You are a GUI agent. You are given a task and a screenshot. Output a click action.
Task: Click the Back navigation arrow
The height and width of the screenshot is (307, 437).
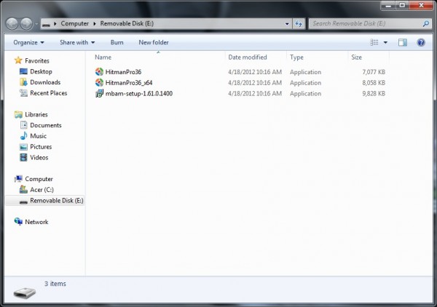point(12,24)
